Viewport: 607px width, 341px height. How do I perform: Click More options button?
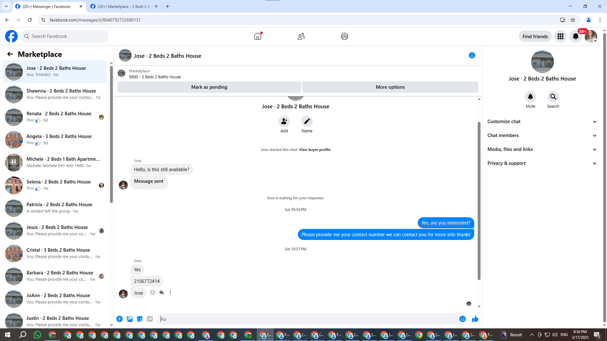[x=390, y=87]
